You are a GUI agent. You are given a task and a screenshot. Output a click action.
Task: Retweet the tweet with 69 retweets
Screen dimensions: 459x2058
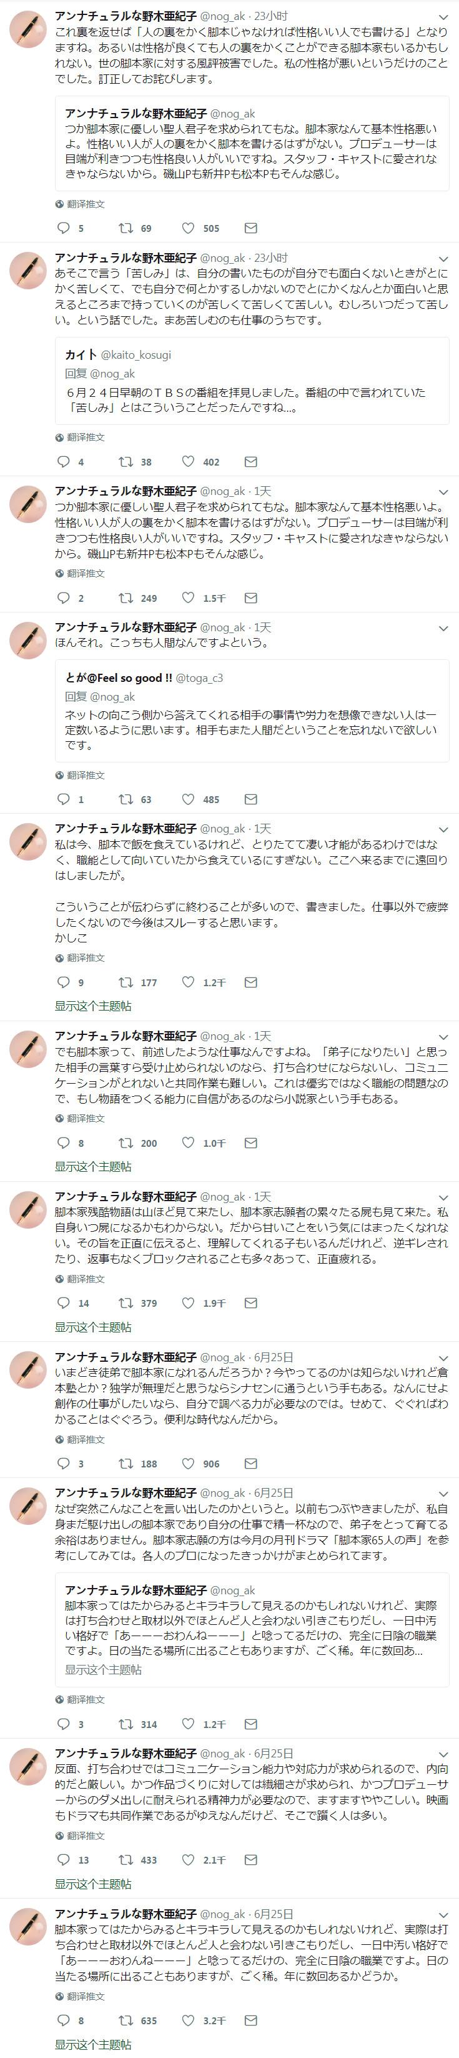pos(126,229)
